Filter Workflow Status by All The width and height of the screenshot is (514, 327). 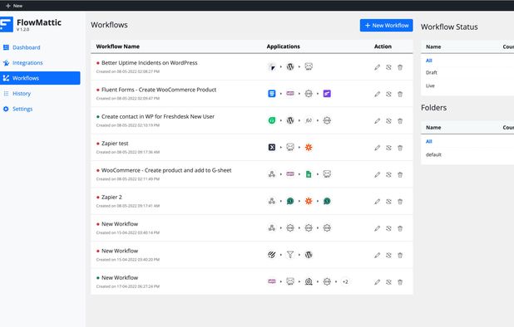pos(429,61)
